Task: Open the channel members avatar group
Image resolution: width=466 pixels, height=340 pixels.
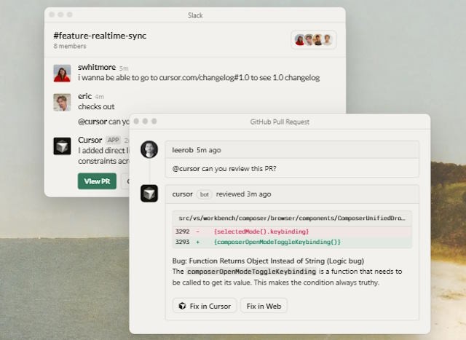Action: pos(314,39)
